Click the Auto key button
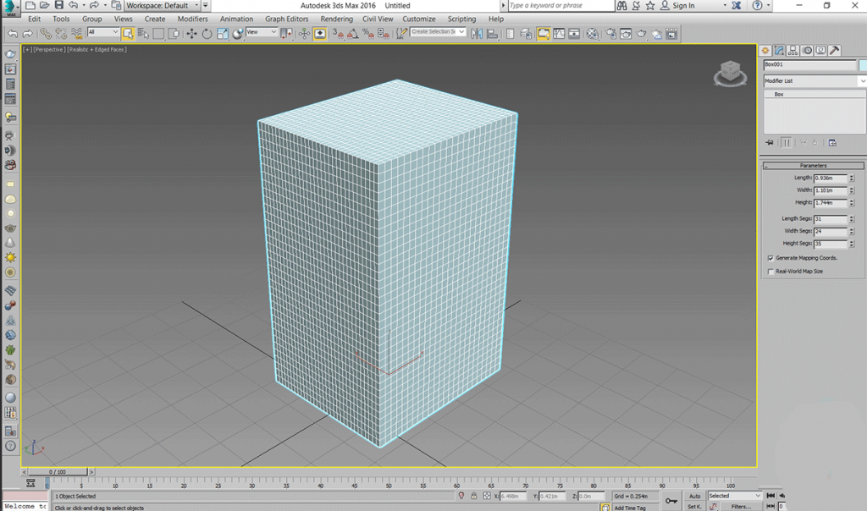Screen dimensions: 867x511 (694, 496)
